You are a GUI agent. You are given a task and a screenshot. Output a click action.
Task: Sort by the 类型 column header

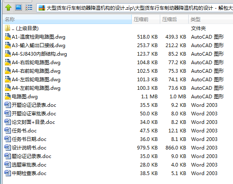point(211,19)
